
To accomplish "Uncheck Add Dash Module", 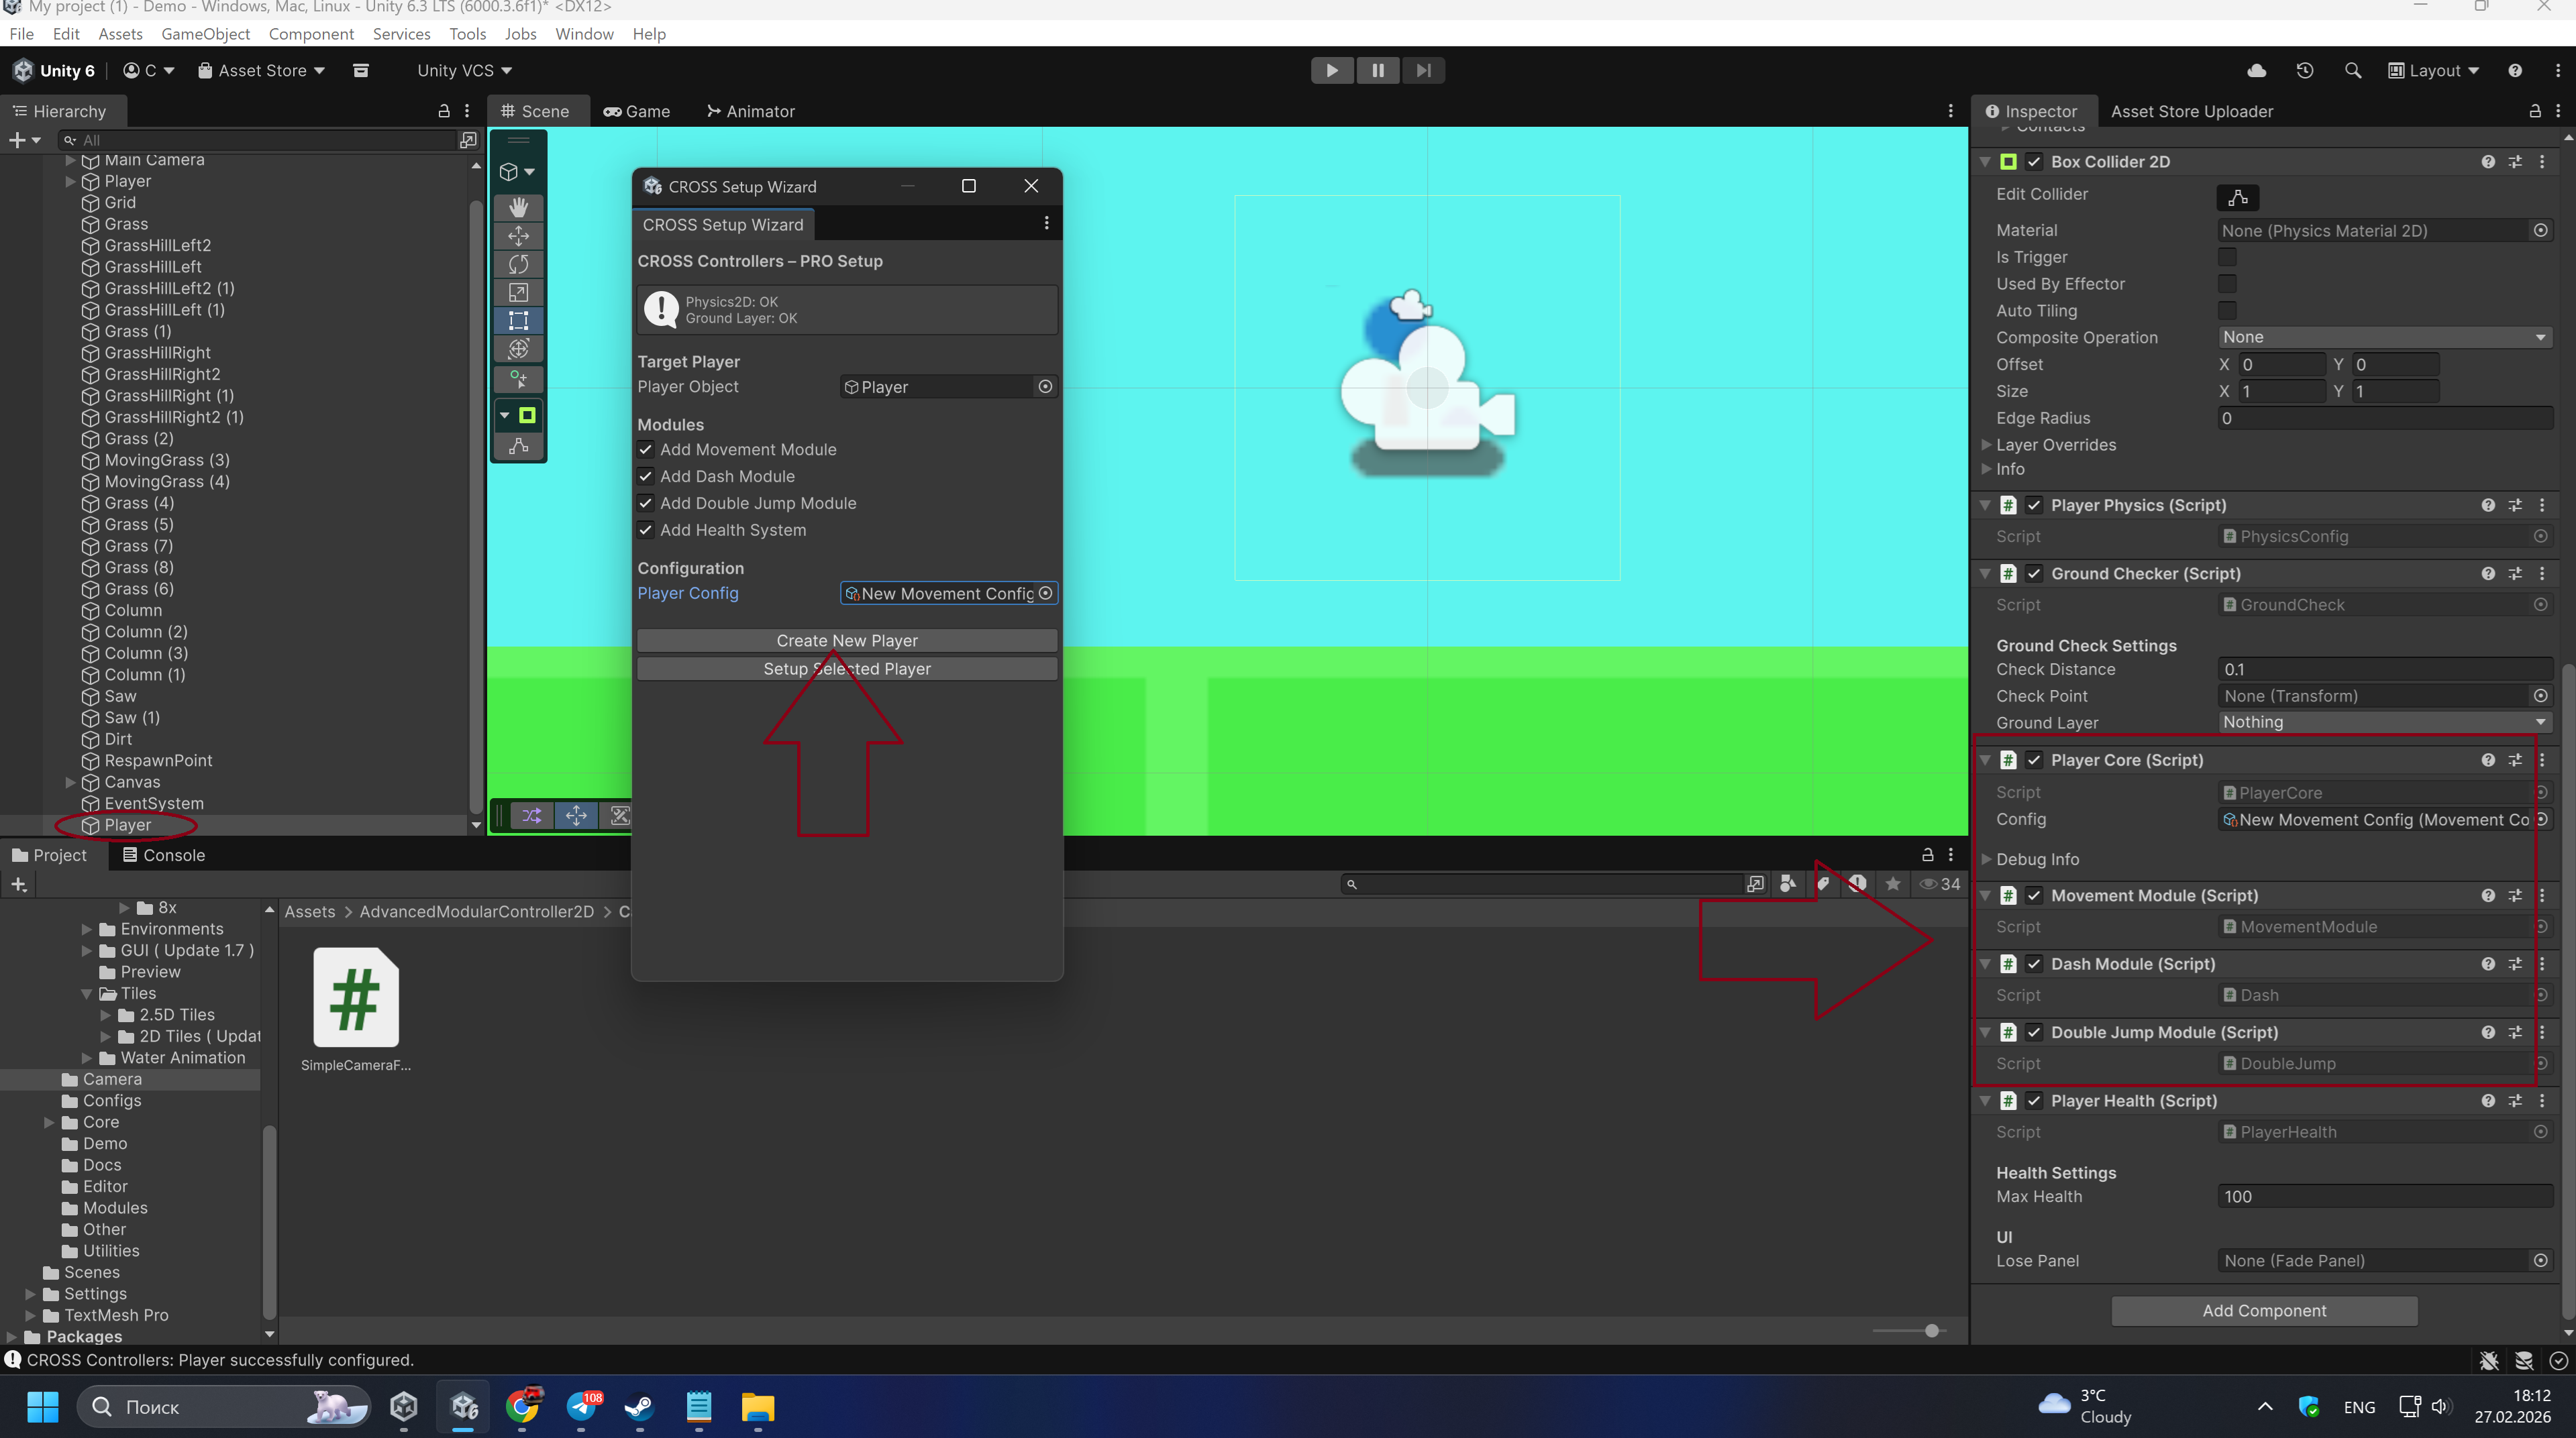I will 646,477.
